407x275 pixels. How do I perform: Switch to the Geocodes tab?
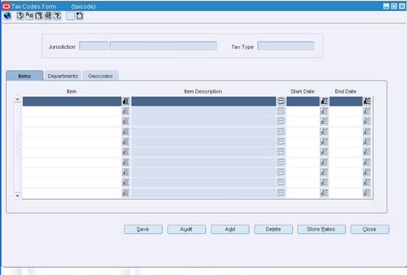(100, 76)
